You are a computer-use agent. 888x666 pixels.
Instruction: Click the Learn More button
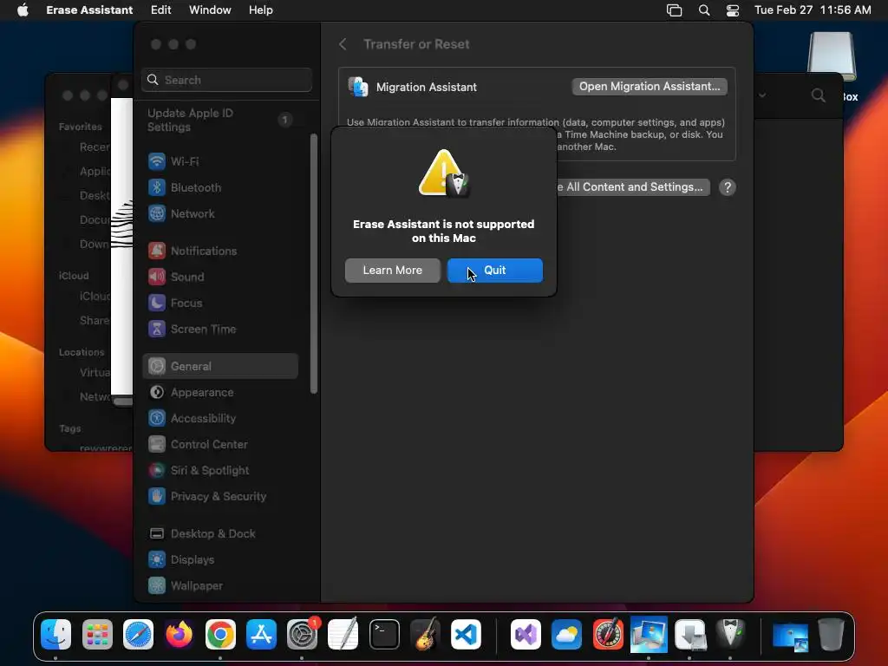click(x=393, y=271)
